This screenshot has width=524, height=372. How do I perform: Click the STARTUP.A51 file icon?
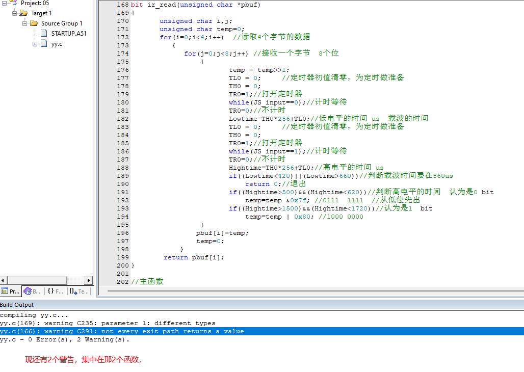click(x=44, y=34)
